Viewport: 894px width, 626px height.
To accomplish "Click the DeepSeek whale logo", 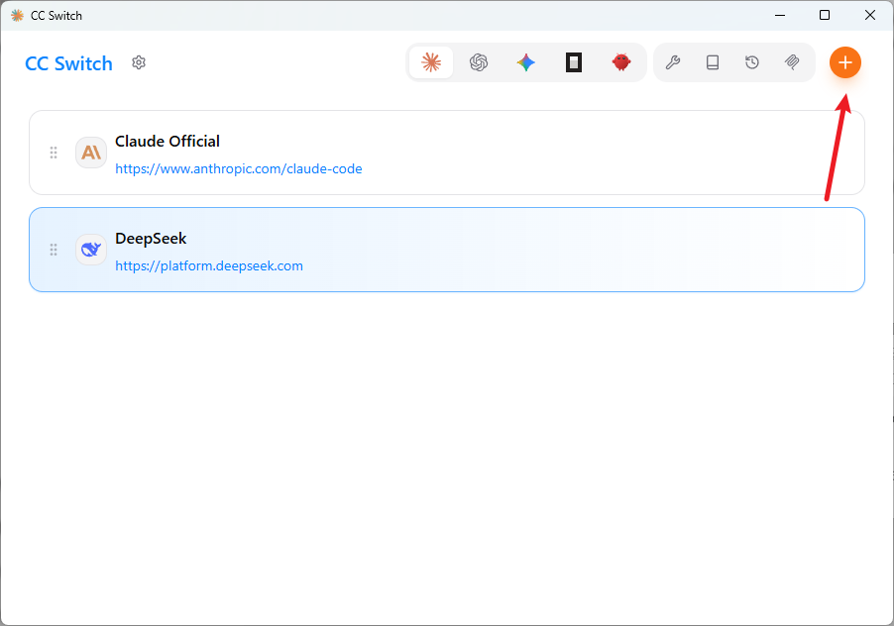I will 90,250.
